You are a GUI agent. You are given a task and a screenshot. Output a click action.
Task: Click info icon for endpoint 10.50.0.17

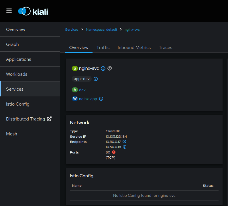[x=124, y=142]
